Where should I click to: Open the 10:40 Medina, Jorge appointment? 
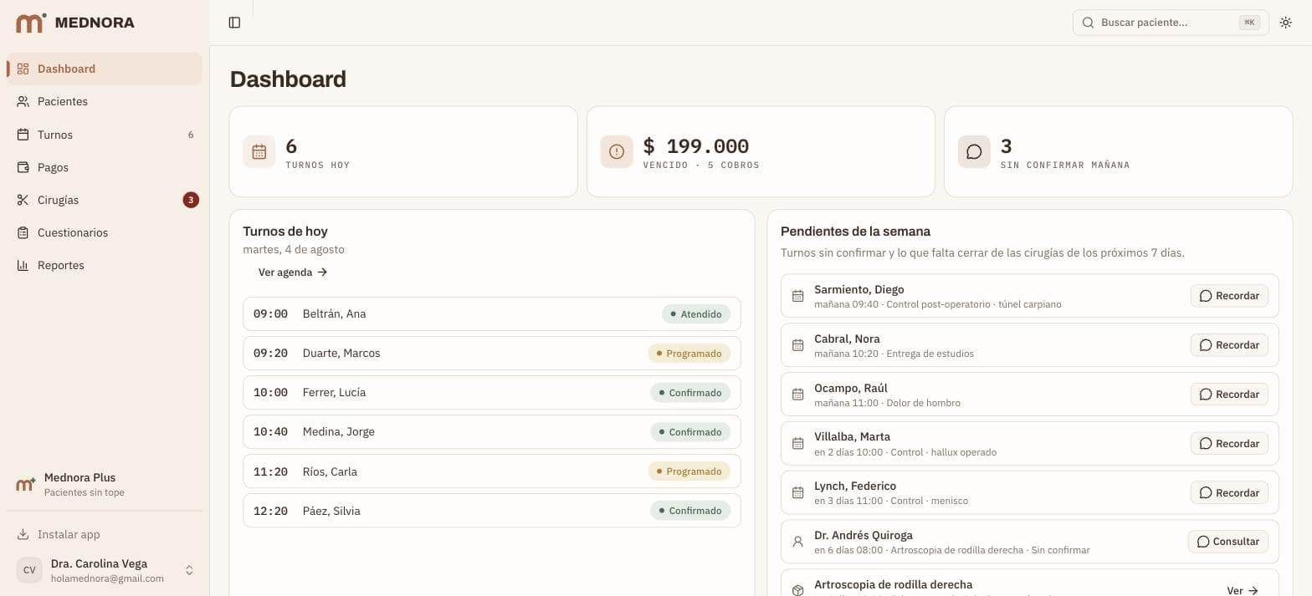[492, 431]
